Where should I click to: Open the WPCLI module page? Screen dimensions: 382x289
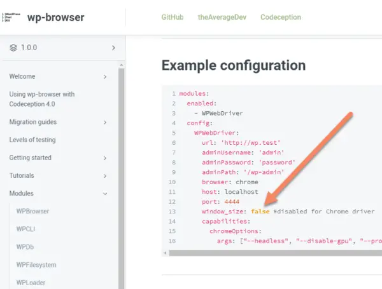[25, 229]
